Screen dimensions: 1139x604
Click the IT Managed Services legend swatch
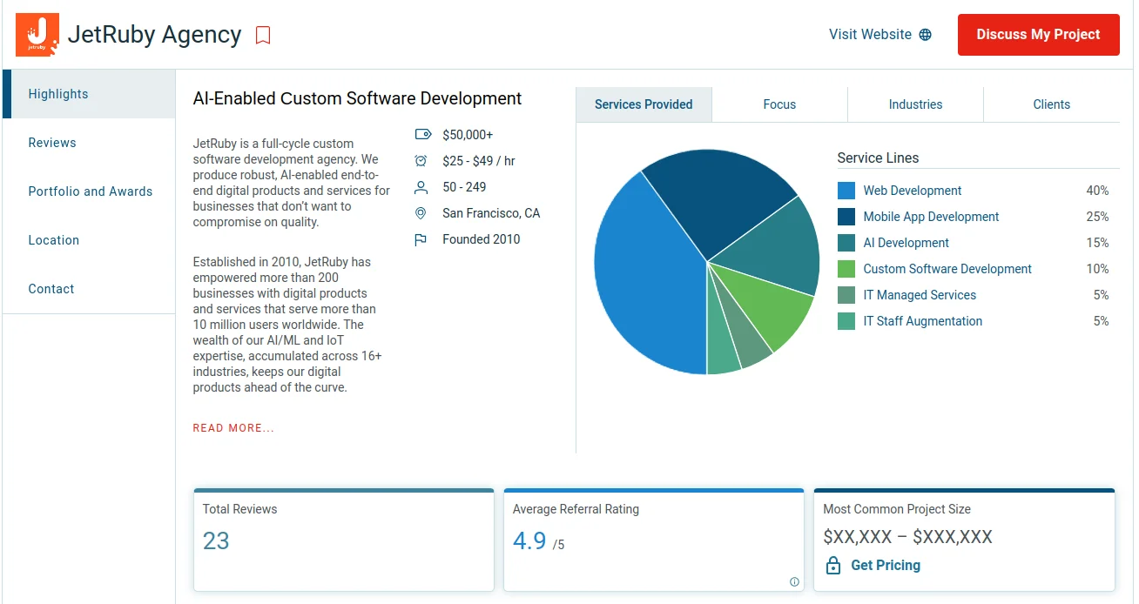846,295
